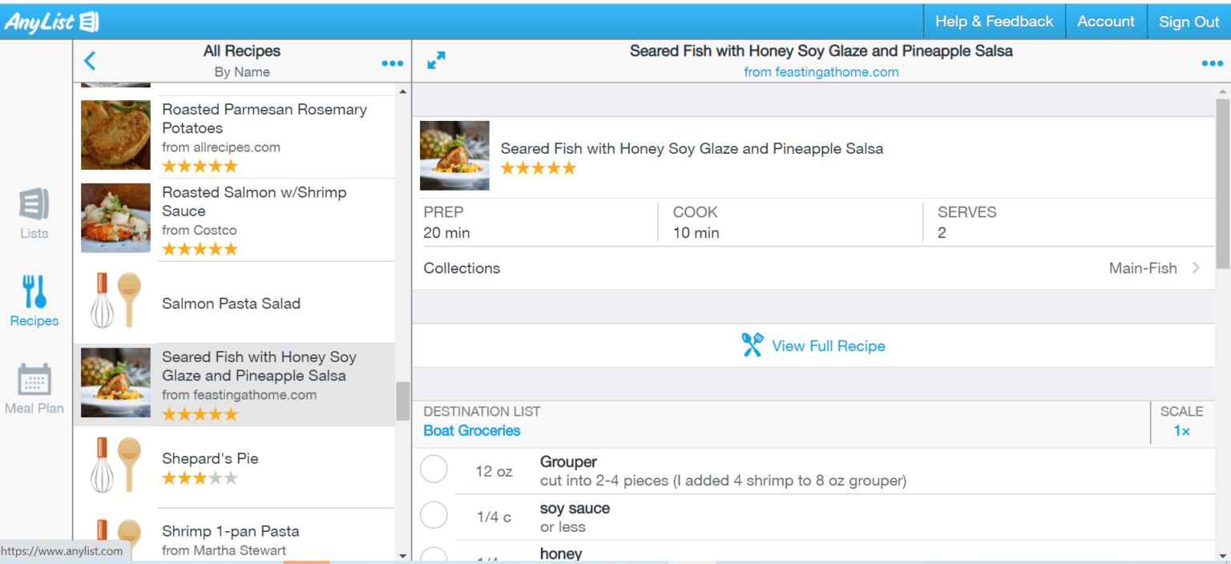Check the circle next to honey

pos(434,557)
